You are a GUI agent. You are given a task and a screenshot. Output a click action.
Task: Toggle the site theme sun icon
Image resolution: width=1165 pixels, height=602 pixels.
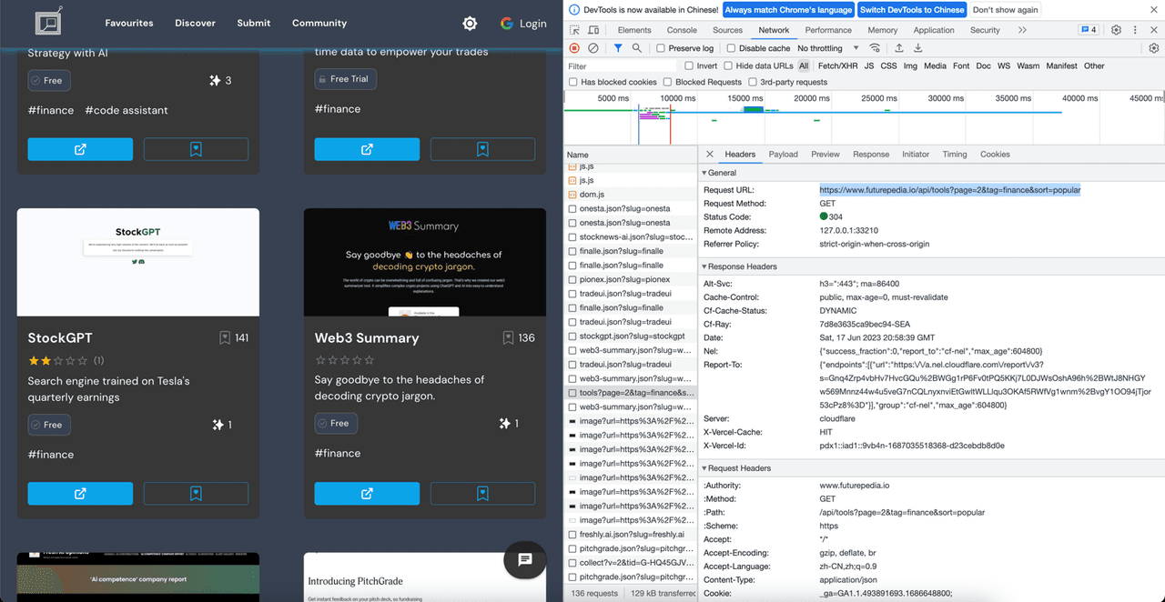(470, 23)
